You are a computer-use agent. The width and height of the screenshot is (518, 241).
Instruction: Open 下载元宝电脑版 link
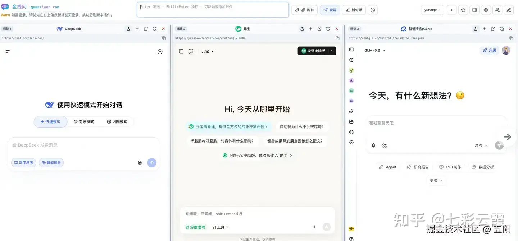(x=258, y=156)
